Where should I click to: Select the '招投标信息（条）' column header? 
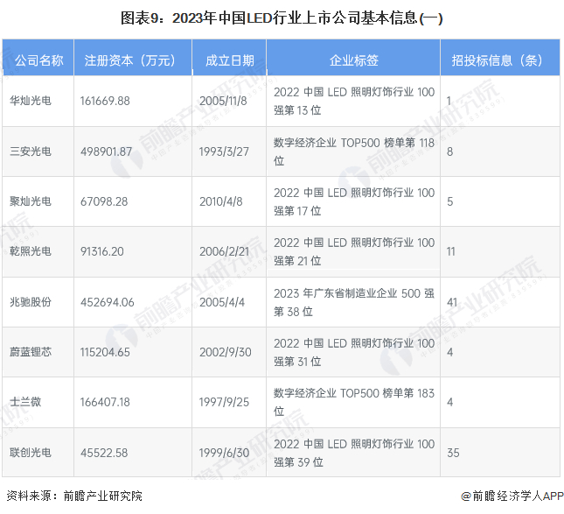click(x=500, y=60)
